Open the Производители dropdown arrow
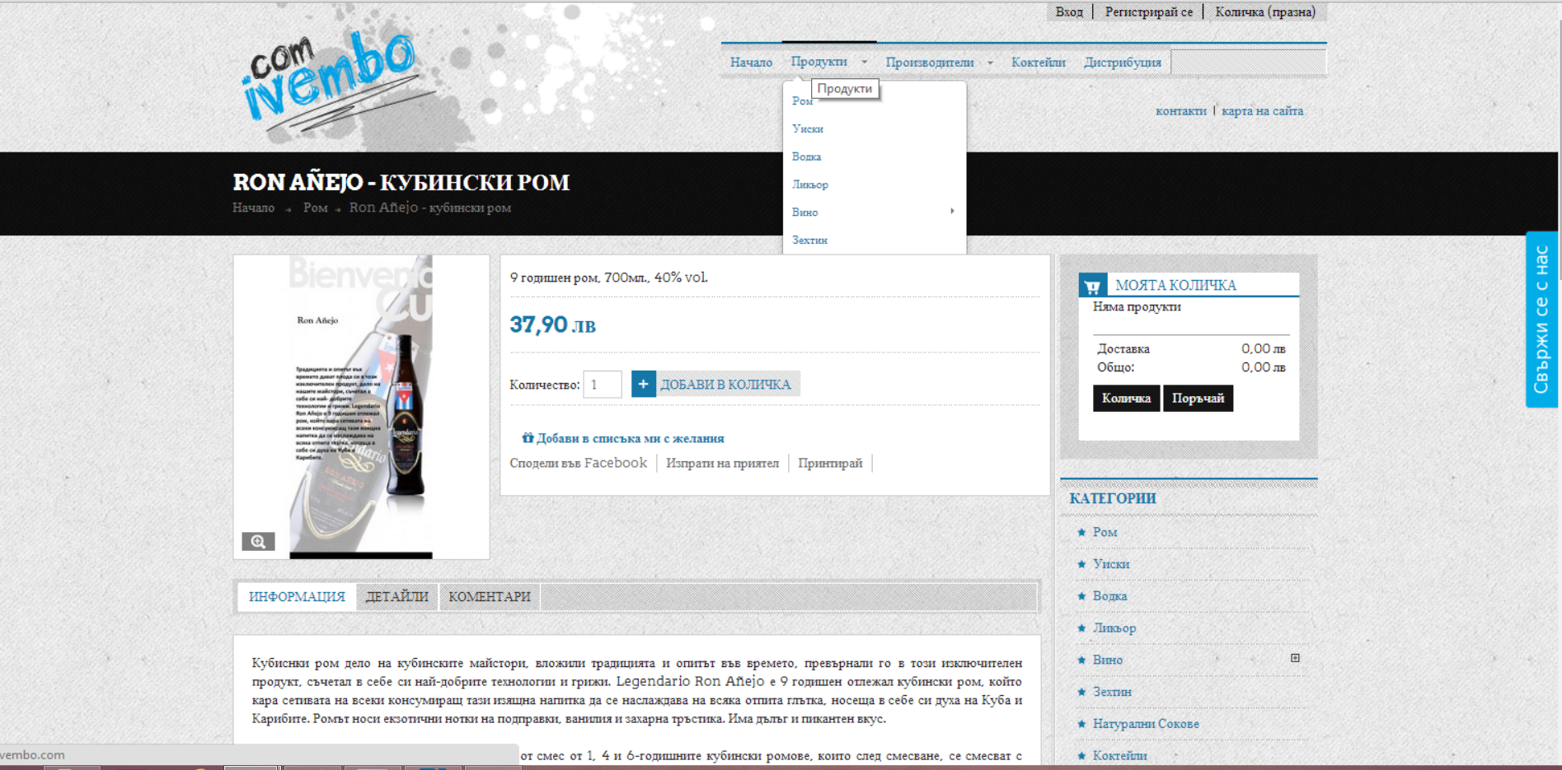1562x770 pixels. pos(990,63)
